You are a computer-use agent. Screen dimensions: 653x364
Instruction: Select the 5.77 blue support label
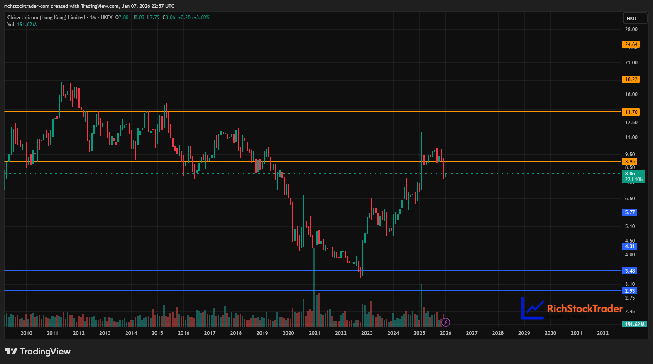pos(630,212)
